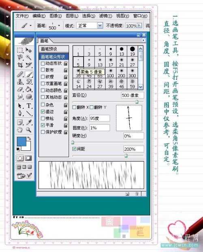
Task: Open 图像(I) menu
Action: click(56, 16)
